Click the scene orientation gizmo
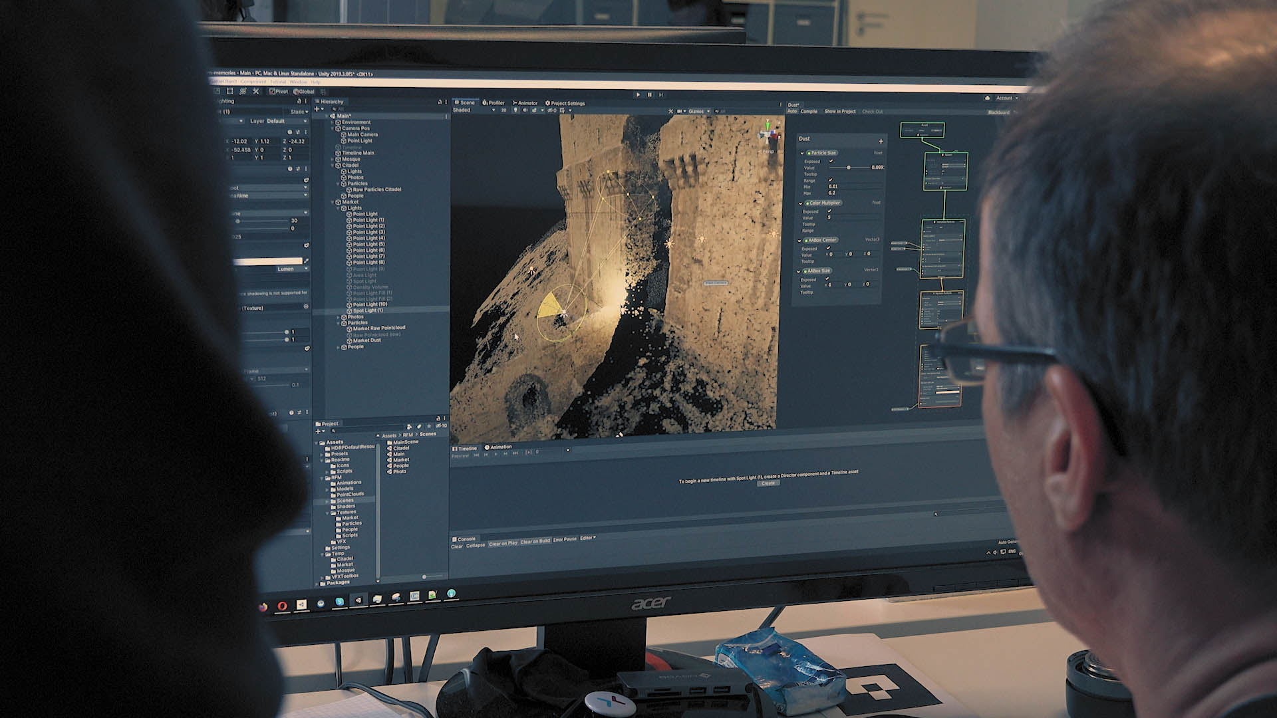 tap(770, 136)
